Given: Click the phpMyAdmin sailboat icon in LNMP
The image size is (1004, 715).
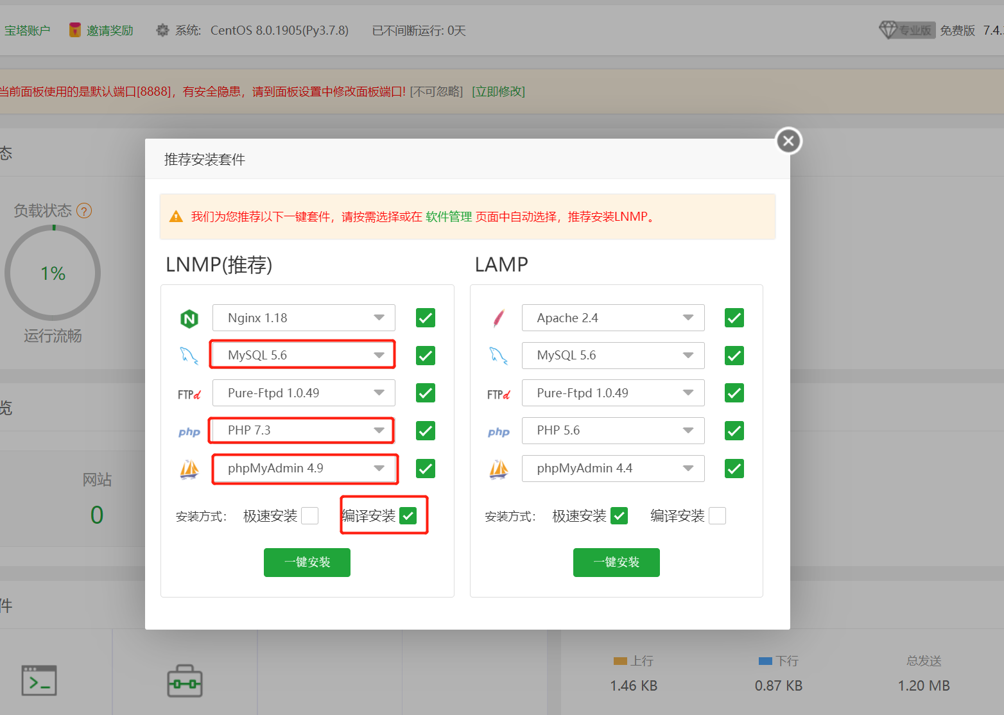Looking at the screenshot, I should click(189, 469).
